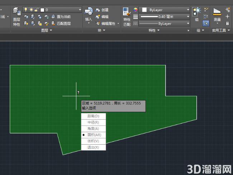This screenshot has width=233, height=175.
Task: Open the 0.40 毫米 lineweight dropdown
Action: pyautogui.click(x=164, y=16)
